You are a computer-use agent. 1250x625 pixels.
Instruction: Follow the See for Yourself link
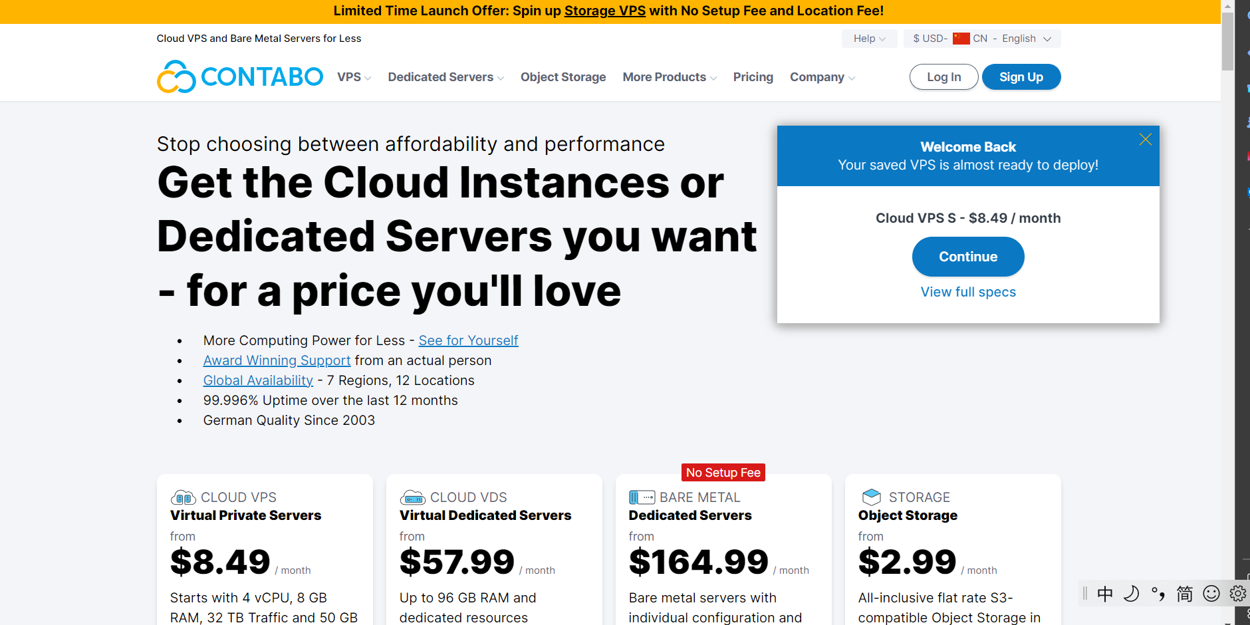click(468, 340)
